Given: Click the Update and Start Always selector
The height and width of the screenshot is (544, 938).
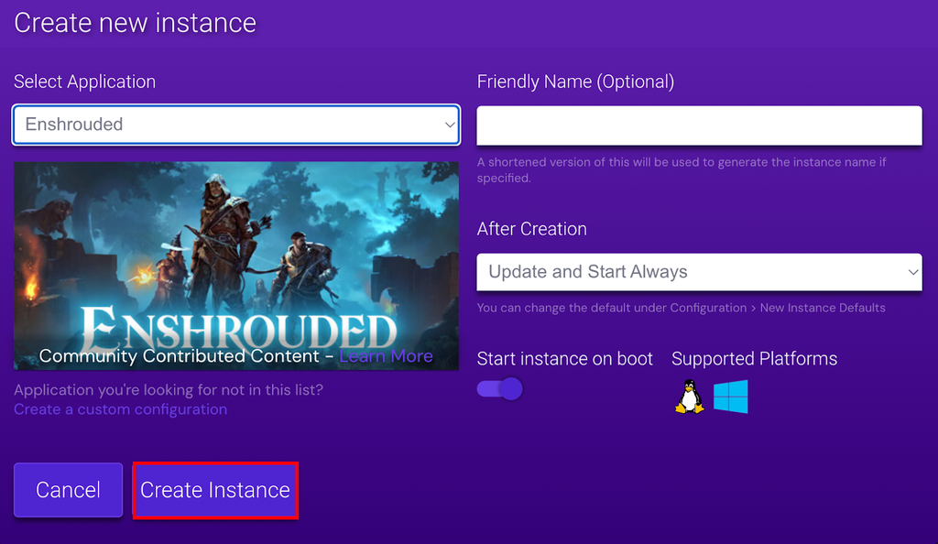Looking at the screenshot, I should click(x=699, y=272).
